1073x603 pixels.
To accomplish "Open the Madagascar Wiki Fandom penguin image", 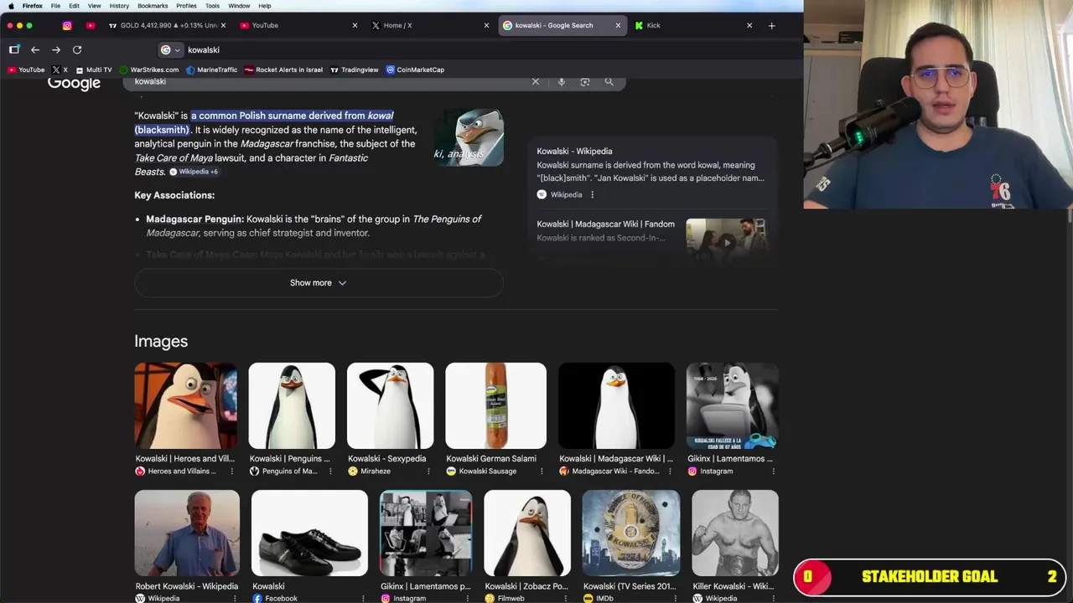I will [x=616, y=405].
